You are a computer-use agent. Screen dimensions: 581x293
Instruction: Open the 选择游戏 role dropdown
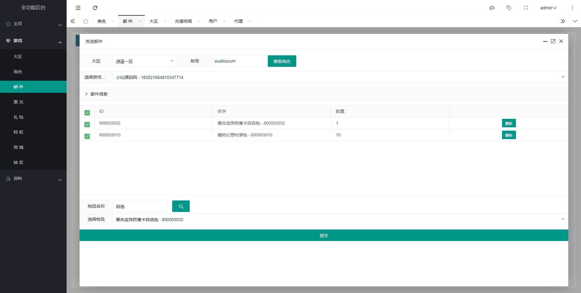(x=340, y=77)
